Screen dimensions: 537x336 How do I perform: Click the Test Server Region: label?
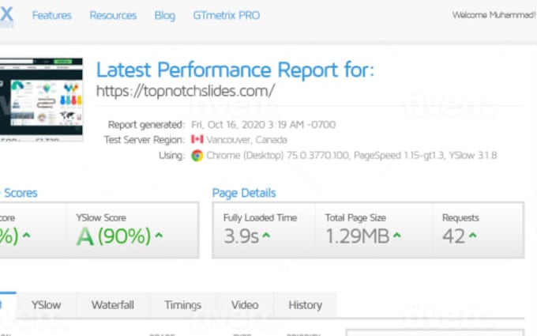[145, 140]
